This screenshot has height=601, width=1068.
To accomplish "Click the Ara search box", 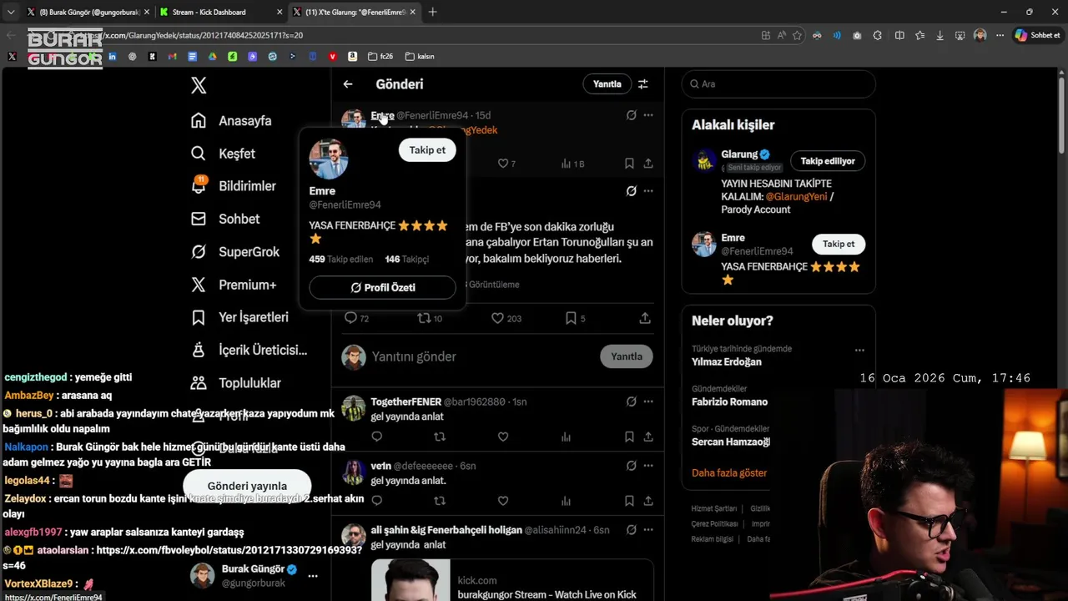I will (778, 83).
